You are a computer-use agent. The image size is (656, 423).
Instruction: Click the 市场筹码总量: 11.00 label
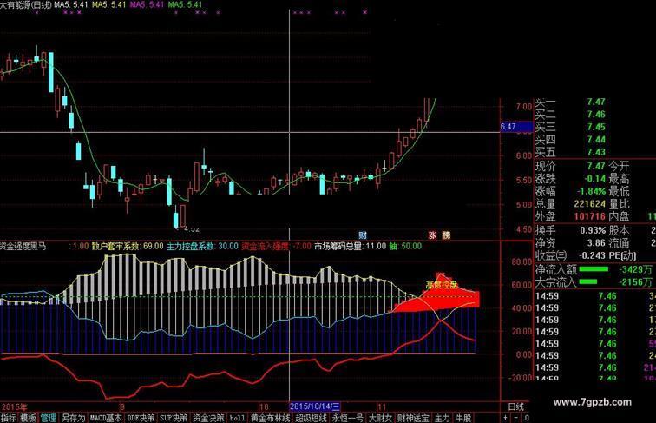(351, 246)
